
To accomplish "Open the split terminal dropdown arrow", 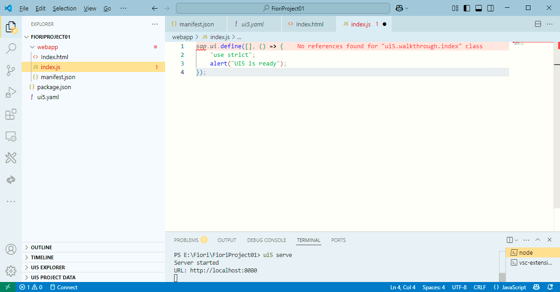I will [517, 240].
